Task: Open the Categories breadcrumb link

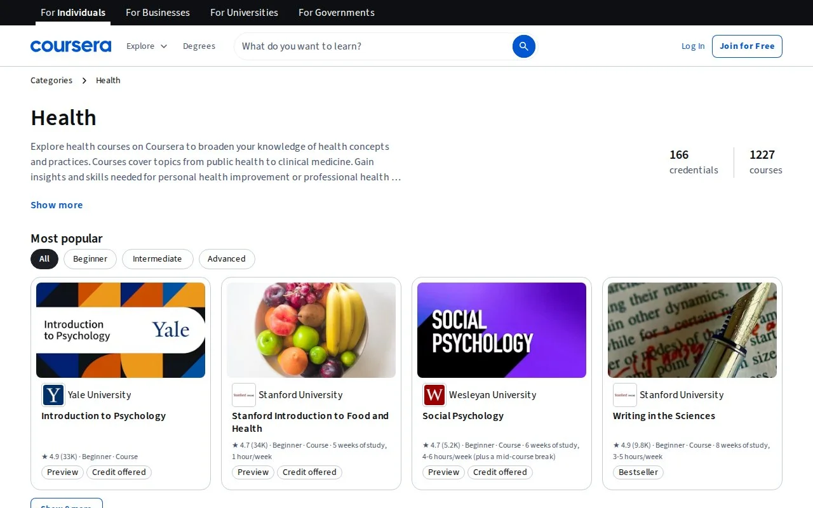Action: tap(51, 80)
